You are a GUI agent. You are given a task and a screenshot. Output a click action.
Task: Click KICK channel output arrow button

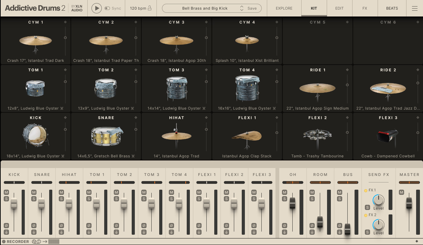pos(6,232)
